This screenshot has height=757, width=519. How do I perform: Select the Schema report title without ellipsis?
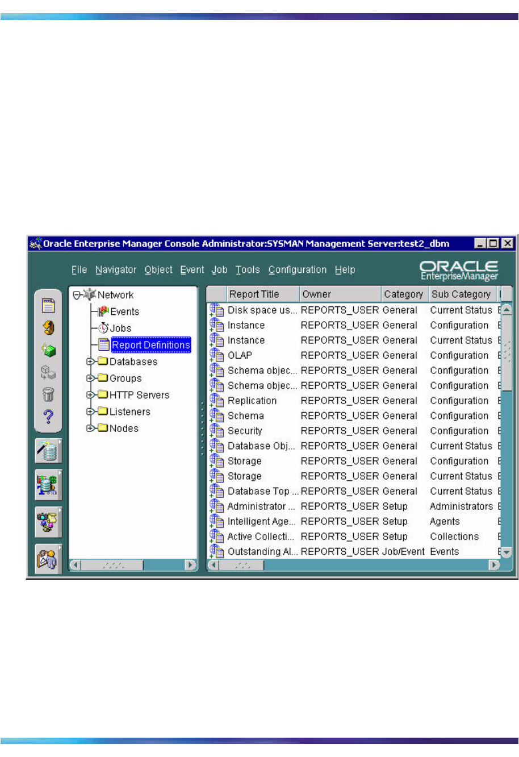pos(245,416)
